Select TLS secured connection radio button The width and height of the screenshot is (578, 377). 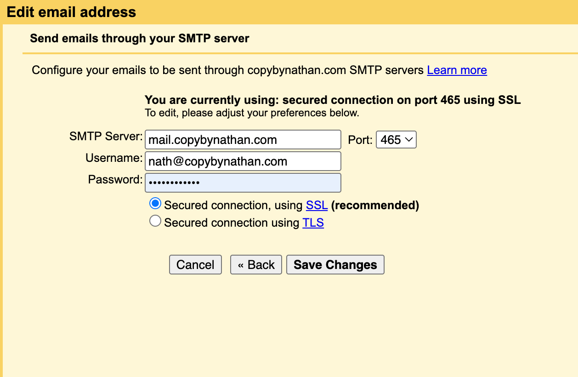155,221
